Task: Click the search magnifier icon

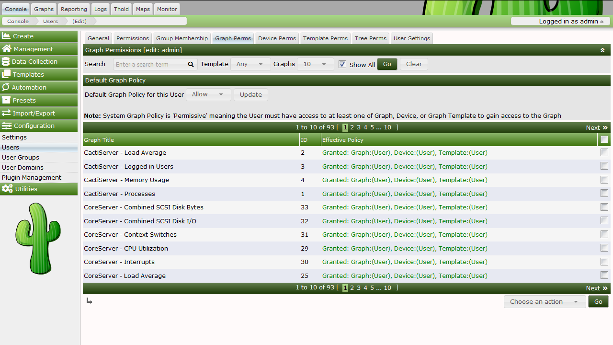Action: click(x=191, y=64)
